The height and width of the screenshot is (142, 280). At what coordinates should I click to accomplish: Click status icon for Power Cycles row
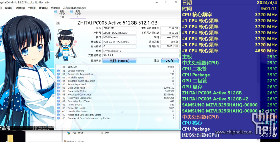tap(58, 105)
